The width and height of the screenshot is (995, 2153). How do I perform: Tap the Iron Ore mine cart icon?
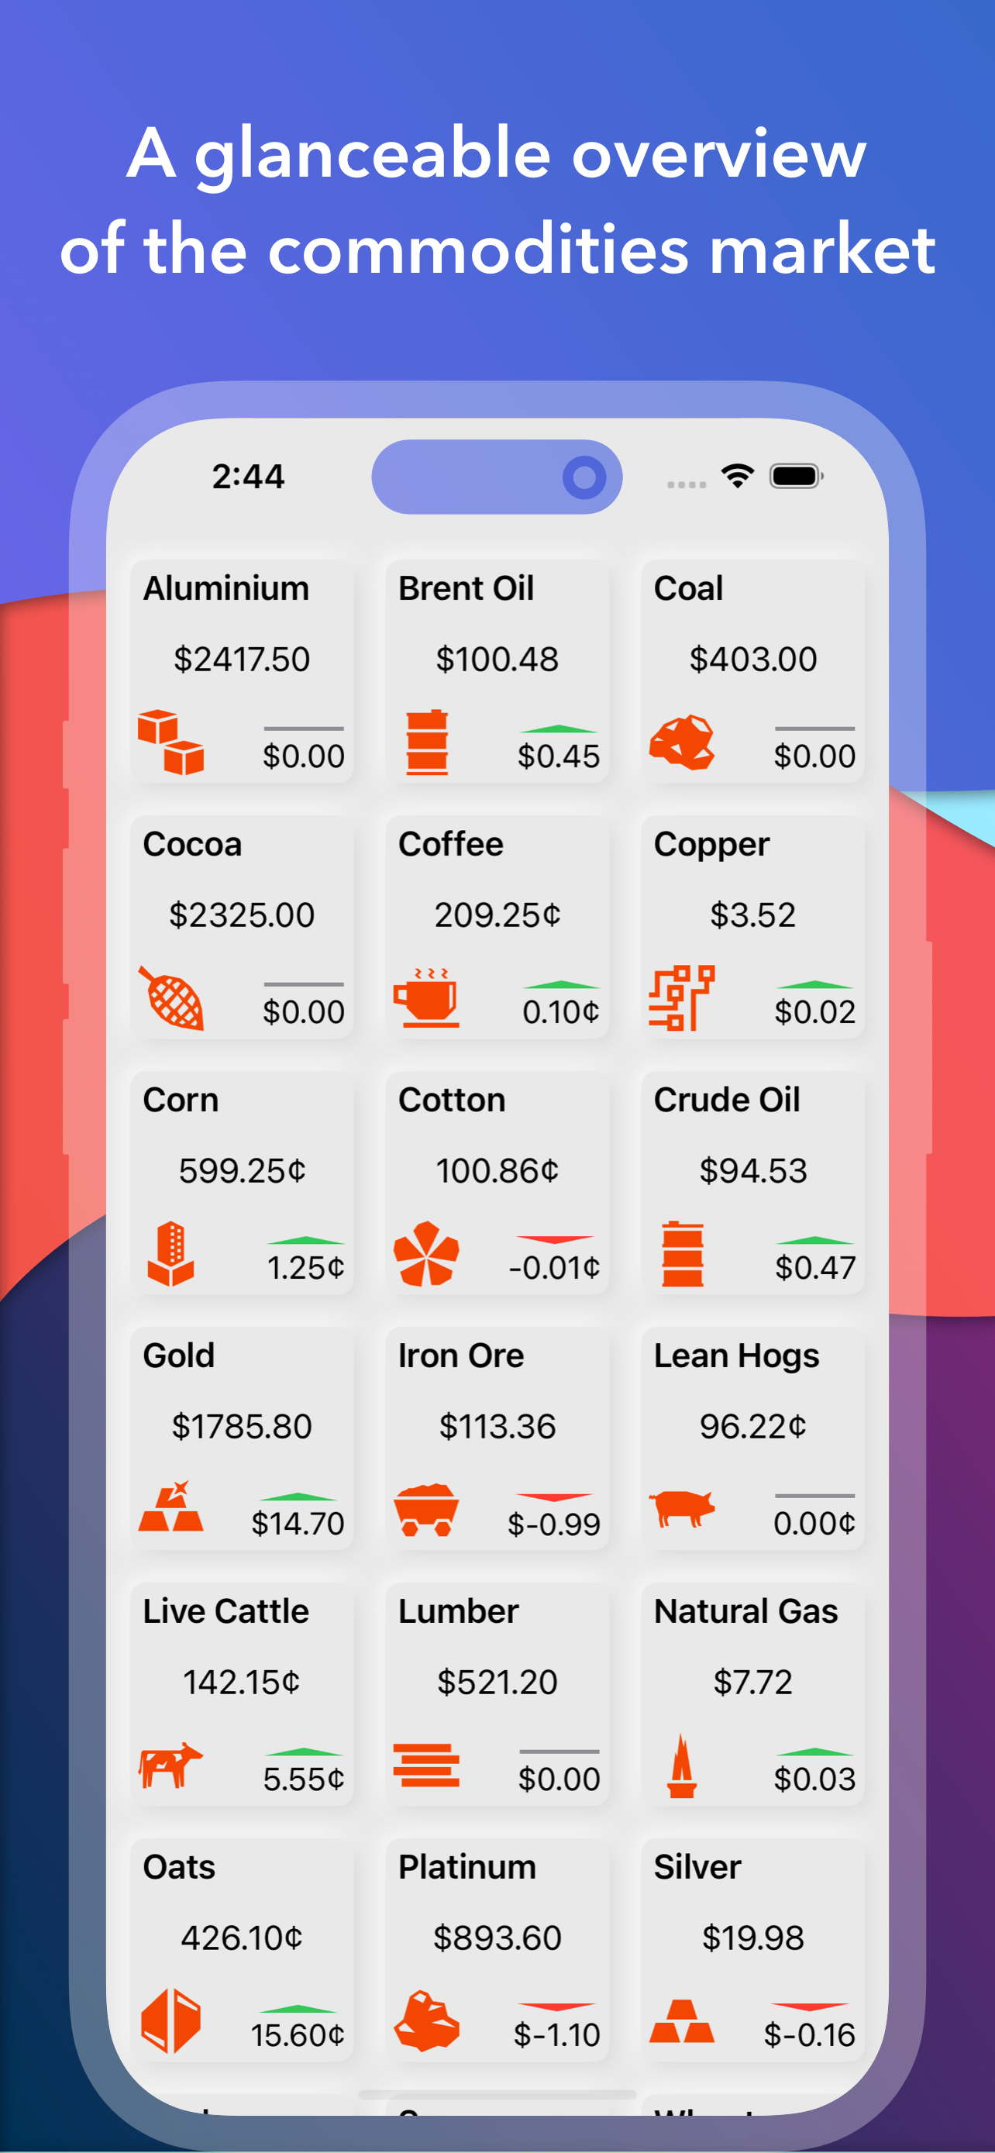pyautogui.click(x=426, y=1510)
